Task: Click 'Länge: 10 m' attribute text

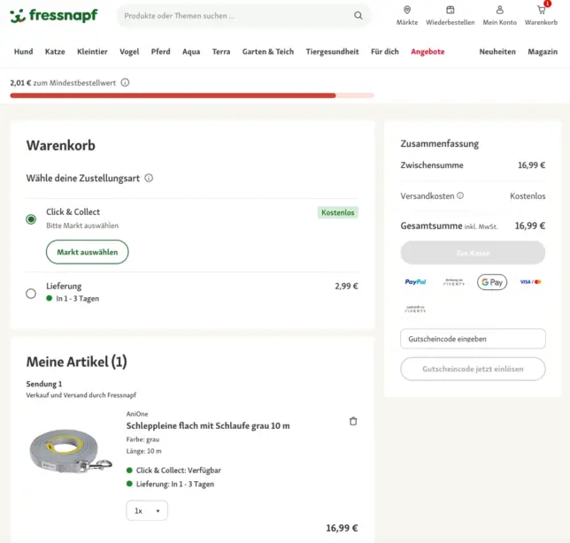Action: tap(144, 451)
